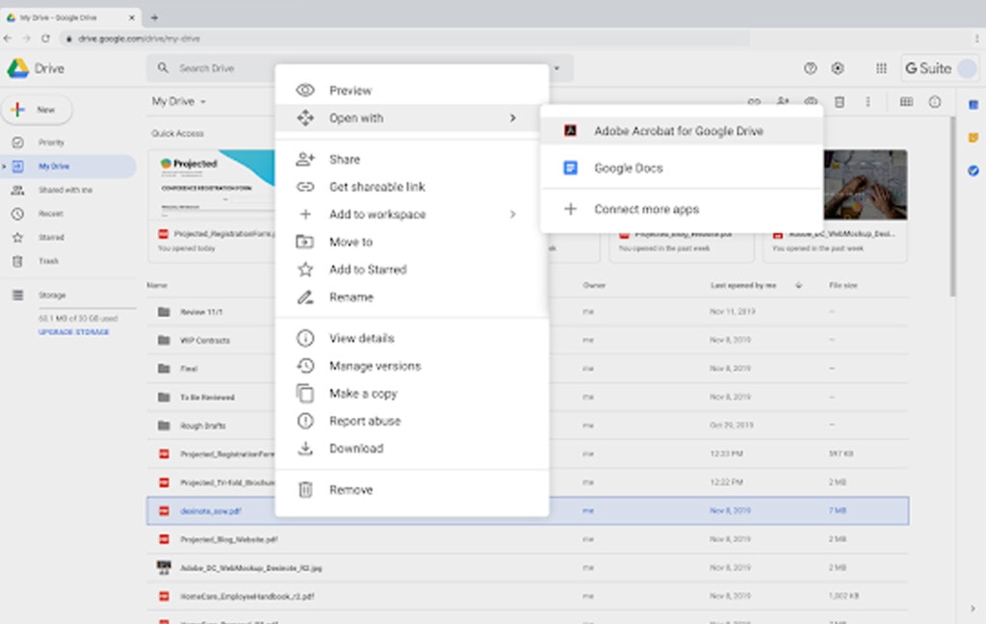The width and height of the screenshot is (986, 624).
Task: Click the New button
Action: tap(38, 110)
